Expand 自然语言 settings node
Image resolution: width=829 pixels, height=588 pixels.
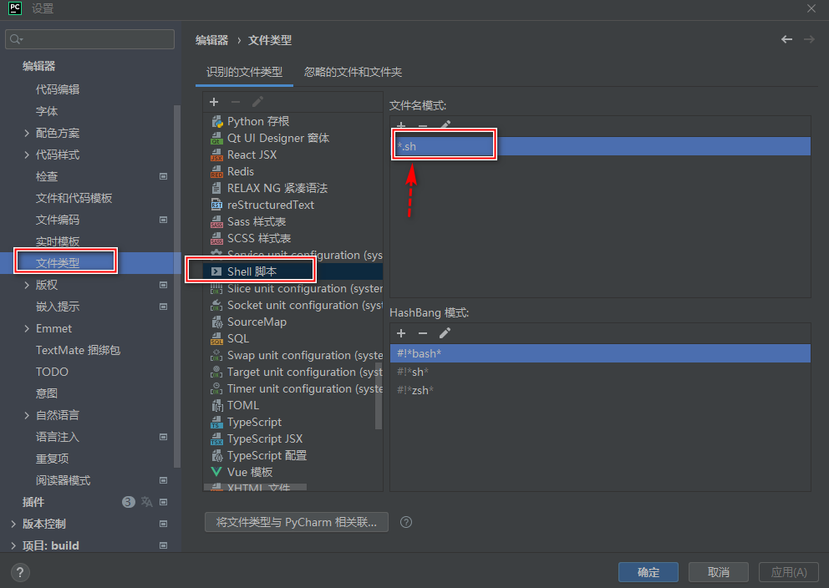27,415
